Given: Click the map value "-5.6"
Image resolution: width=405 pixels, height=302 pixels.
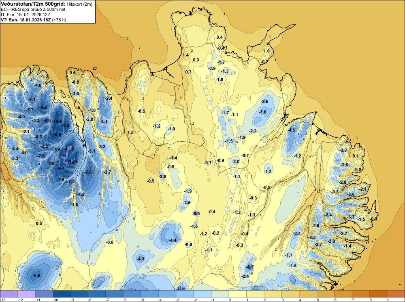Looking at the screenshot, I should (57, 150).
